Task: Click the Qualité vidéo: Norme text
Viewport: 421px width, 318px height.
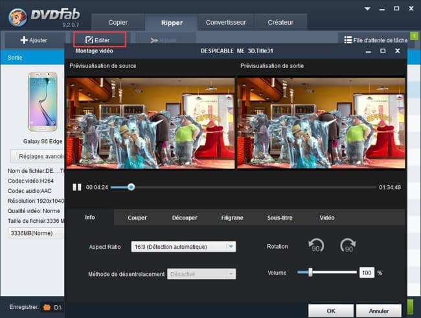Action: coord(34,211)
